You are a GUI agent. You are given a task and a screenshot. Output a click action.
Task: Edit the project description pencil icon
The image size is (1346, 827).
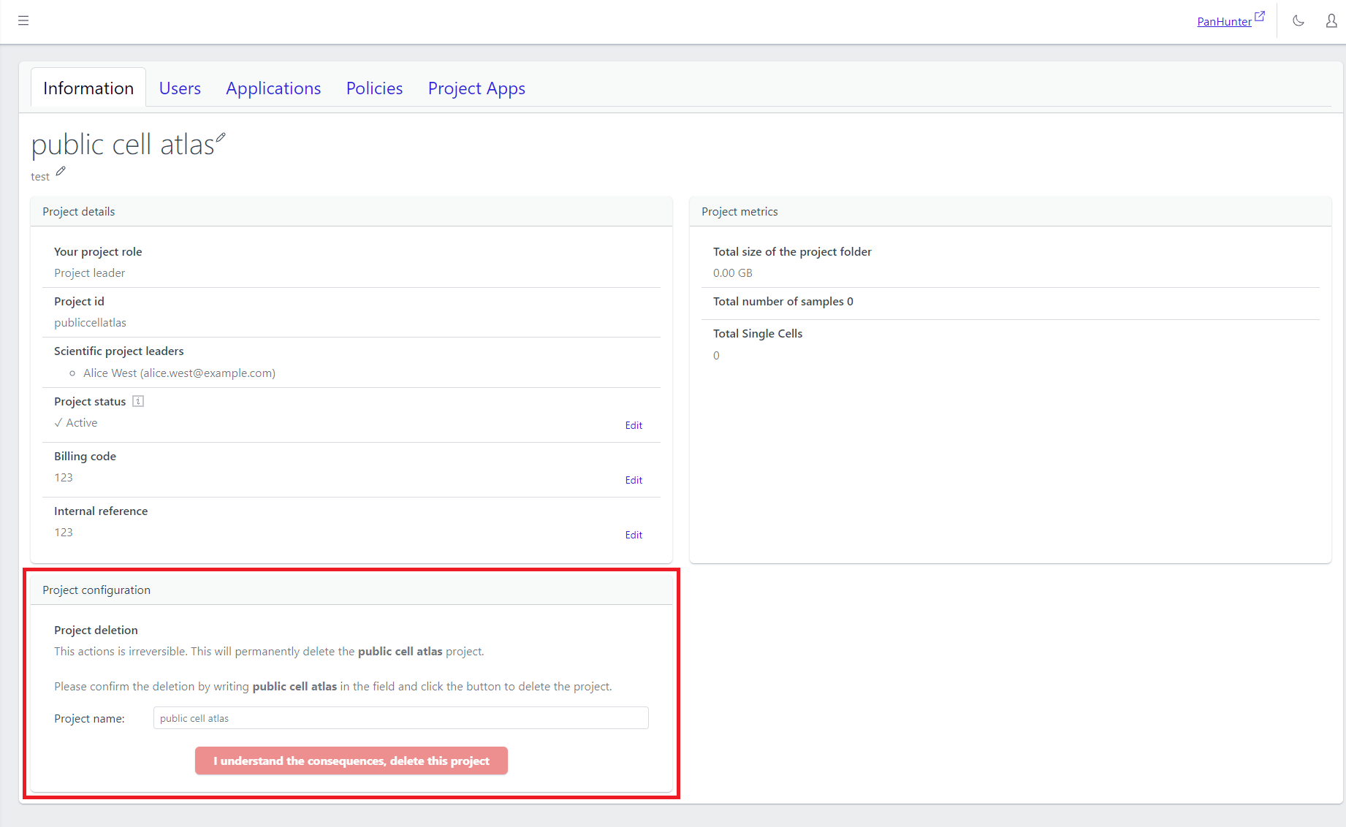61,171
